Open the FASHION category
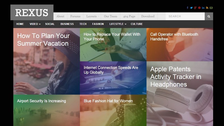Viewport: 224px width, 126px height. 98,24
